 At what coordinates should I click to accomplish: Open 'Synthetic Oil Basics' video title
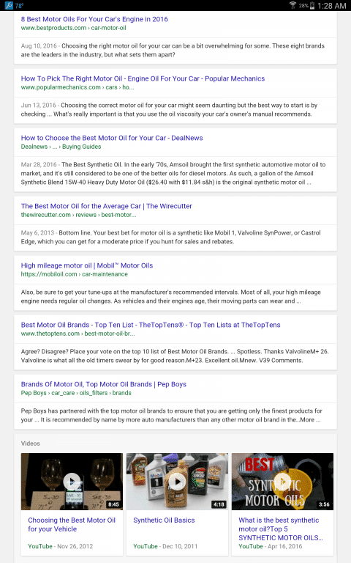click(164, 520)
